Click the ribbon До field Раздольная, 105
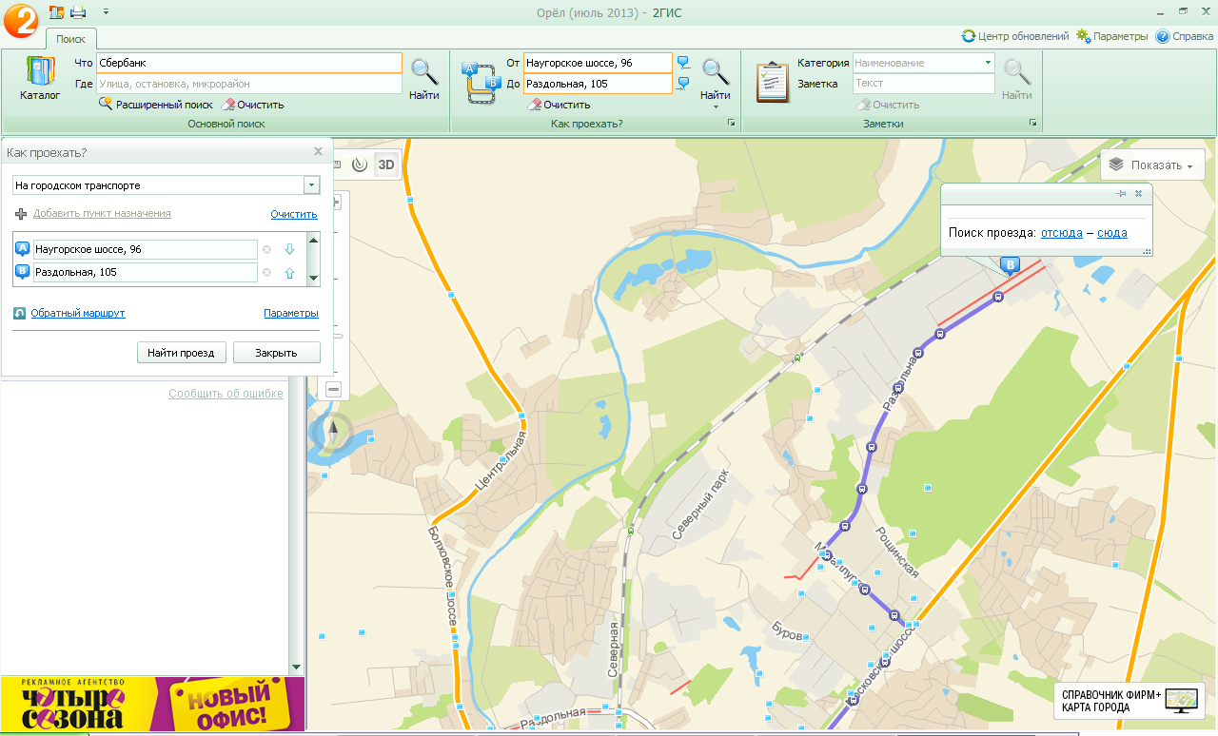This screenshot has height=736, width=1218. tap(598, 84)
